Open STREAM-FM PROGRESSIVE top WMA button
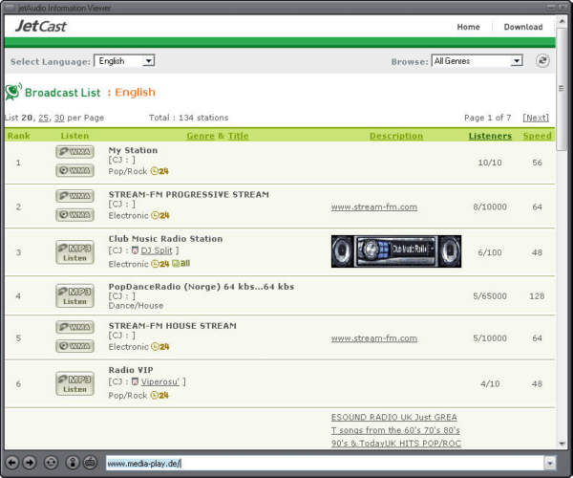Screen dimensions: 573x478 pyautogui.click(x=74, y=196)
